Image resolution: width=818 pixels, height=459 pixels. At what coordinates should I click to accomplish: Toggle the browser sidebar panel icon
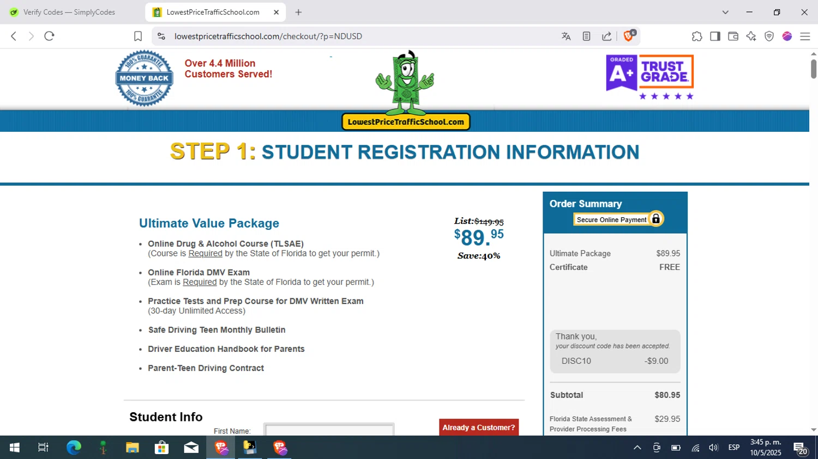click(x=715, y=36)
